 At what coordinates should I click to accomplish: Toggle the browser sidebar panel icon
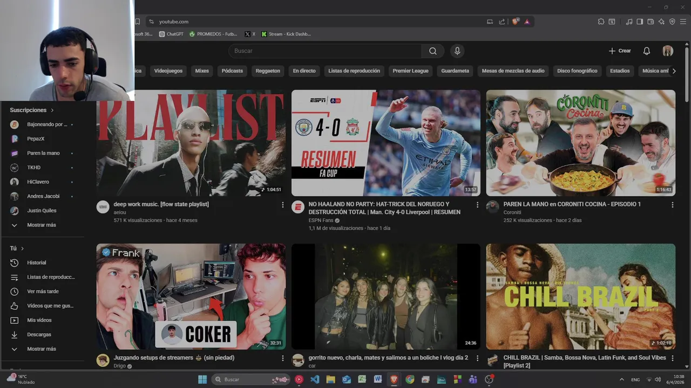click(640, 22)
